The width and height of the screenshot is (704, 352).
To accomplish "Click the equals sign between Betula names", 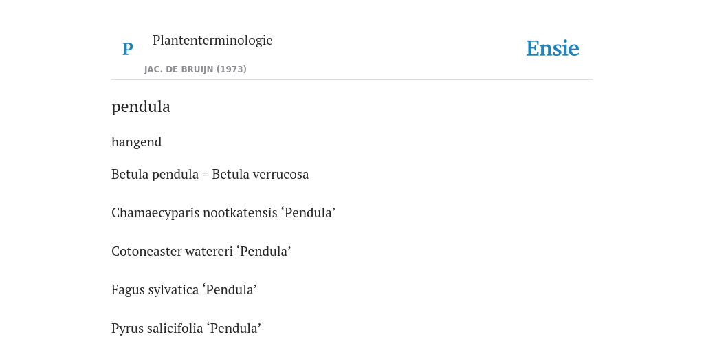I will point(205,175).
